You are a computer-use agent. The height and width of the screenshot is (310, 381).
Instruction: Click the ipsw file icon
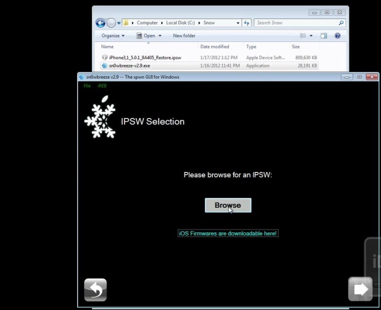105,58
